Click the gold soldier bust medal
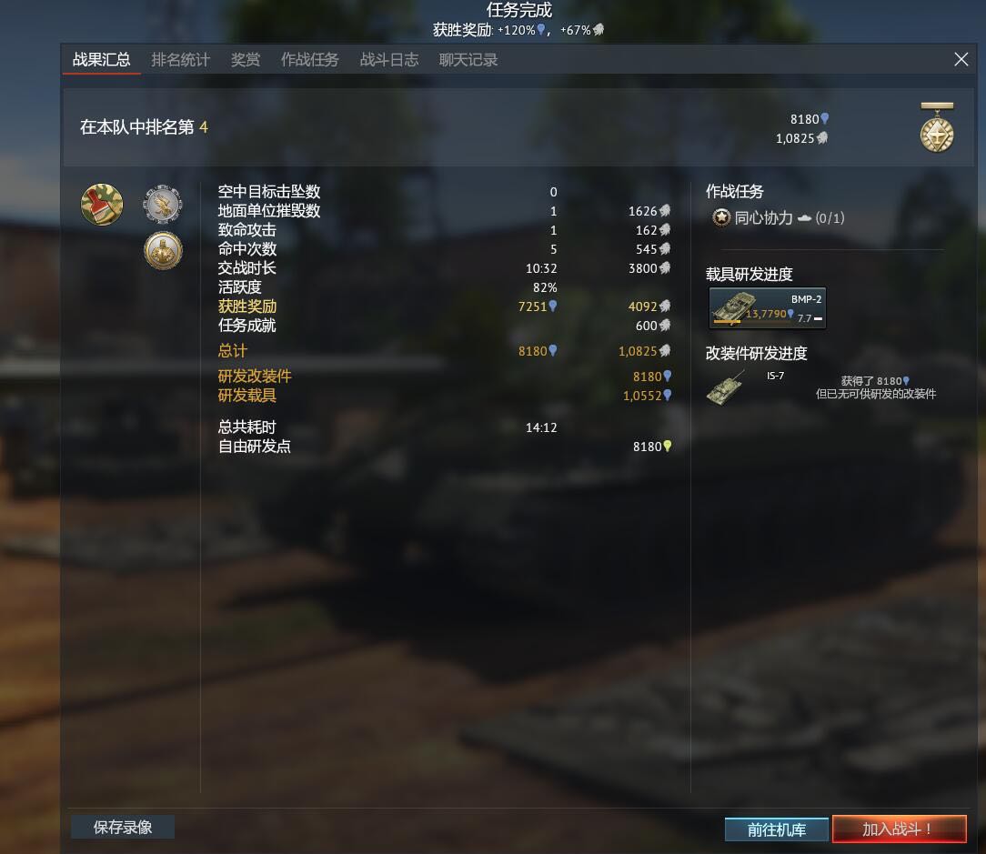This screenshot has height=854, width=986. 163,250
